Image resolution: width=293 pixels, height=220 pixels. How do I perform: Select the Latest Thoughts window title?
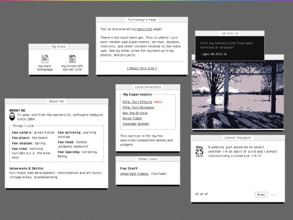[x=238, y=137]
